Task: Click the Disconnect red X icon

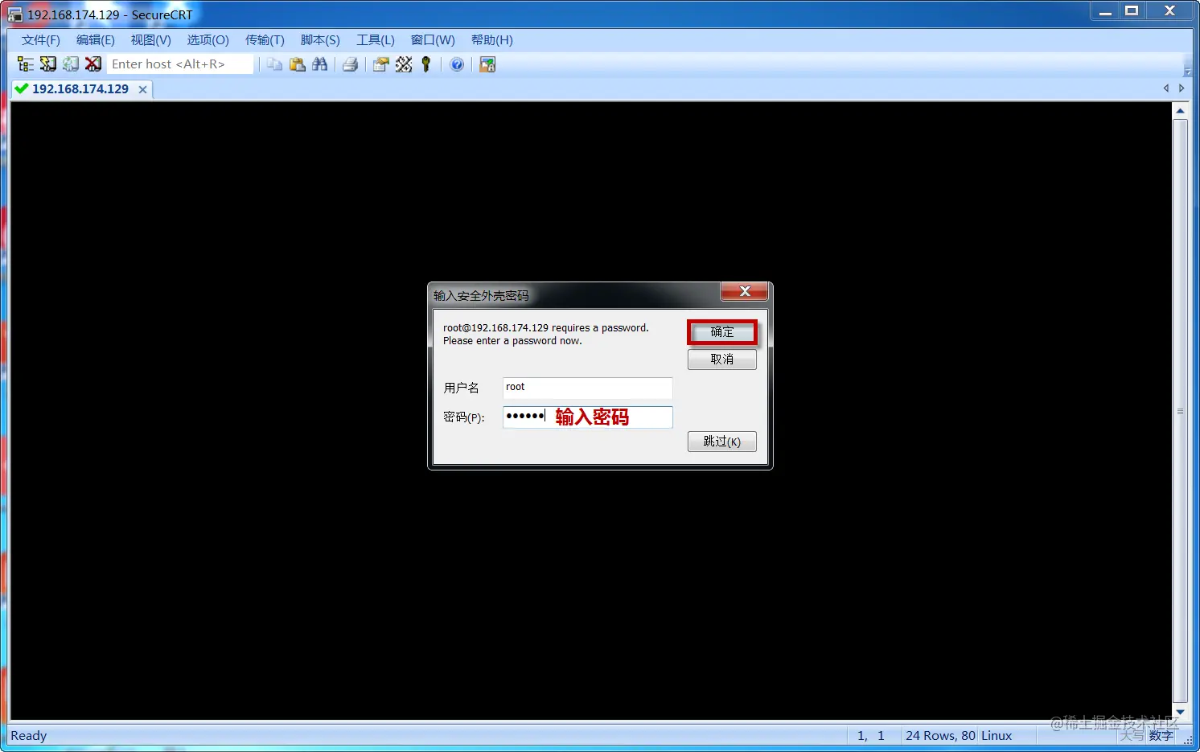Action: 93,64
